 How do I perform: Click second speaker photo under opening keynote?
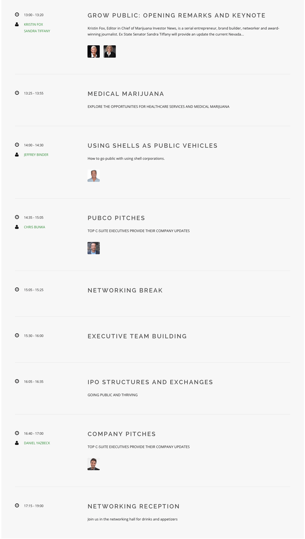click(110, 51)
